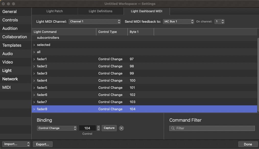259x149 pixels.
Task: Expand the fader8 disclosure chevron
Action: coord(34,109)
